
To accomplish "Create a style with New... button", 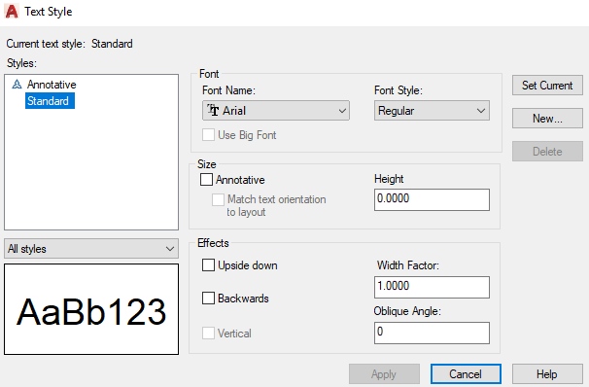I will (x=547, y=119).
